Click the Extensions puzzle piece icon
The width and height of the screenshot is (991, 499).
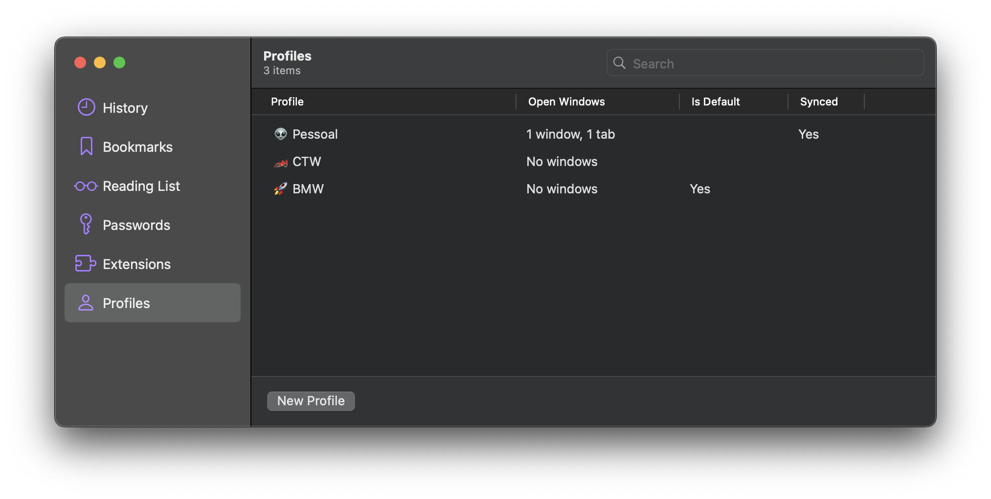coord(86,264)
